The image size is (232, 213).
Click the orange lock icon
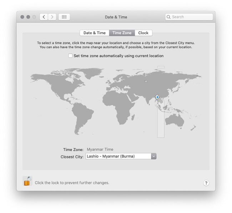(x=27, y=181)
